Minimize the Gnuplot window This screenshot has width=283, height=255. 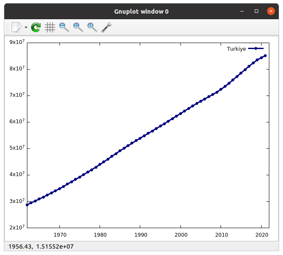click(x=242, y=12)
